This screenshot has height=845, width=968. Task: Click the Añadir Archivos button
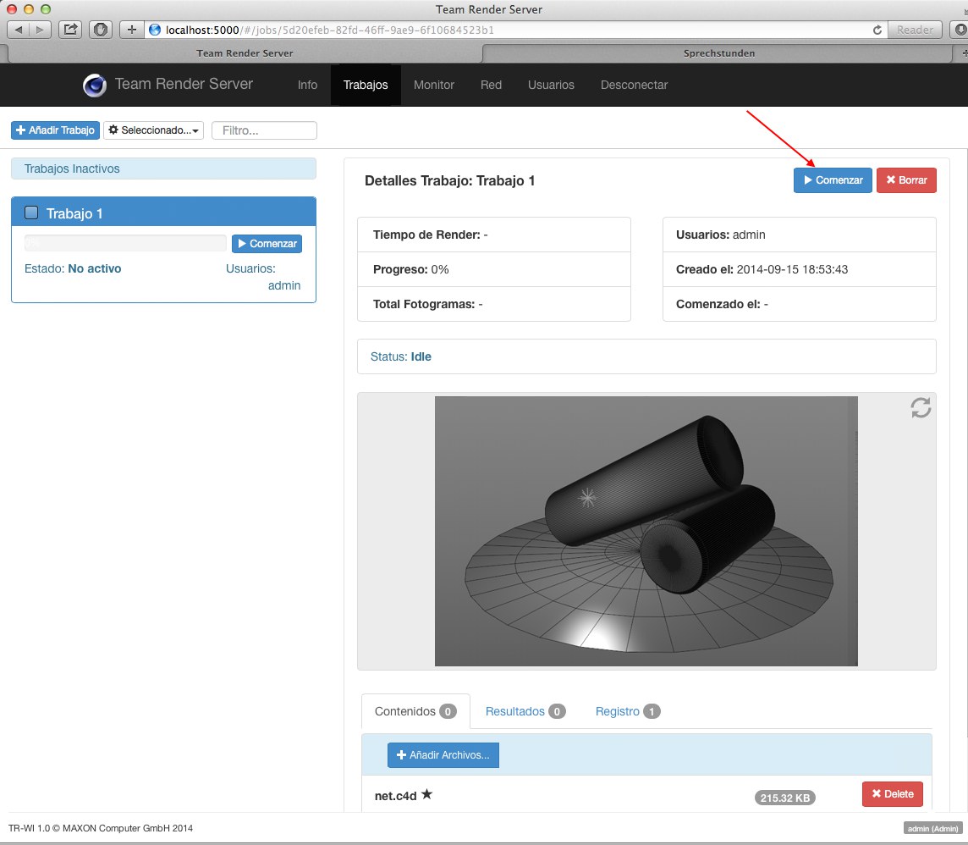(x=443, y=754)
